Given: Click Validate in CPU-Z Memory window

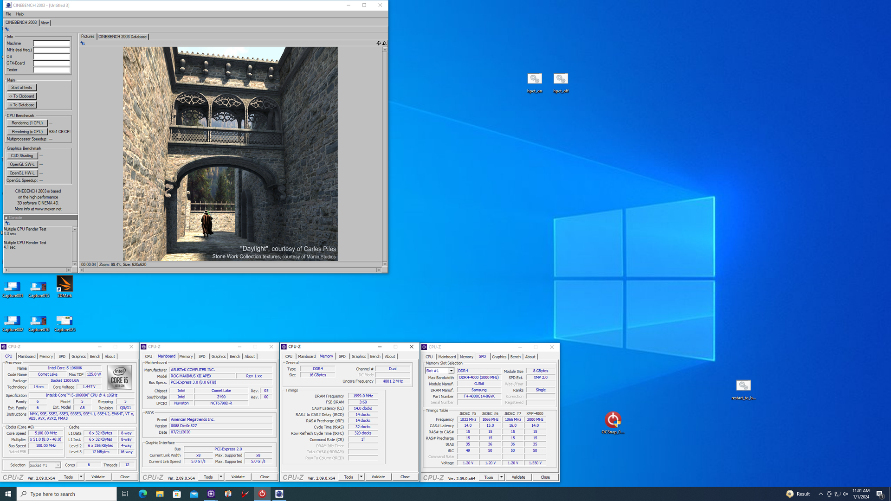Looking at the screenshot, I should (x=378, y=477).
